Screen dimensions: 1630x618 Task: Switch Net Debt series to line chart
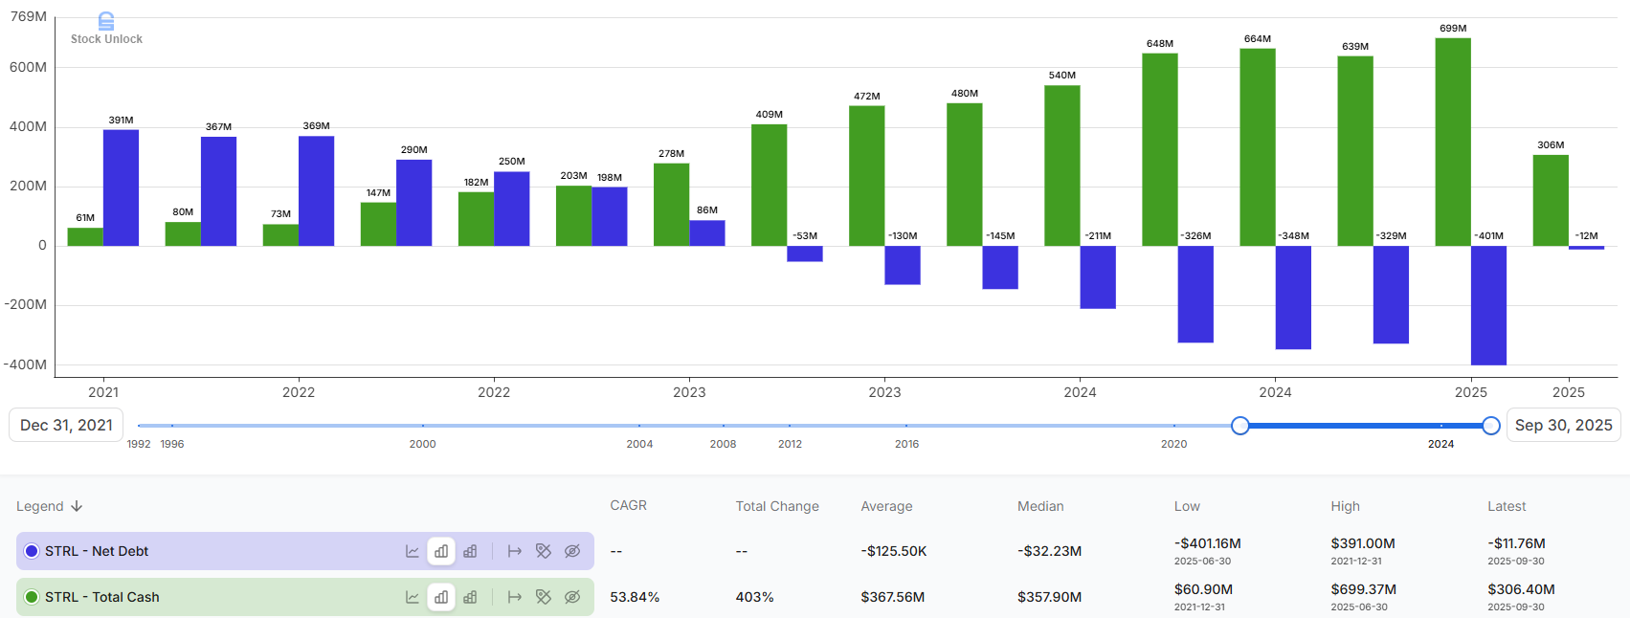click(x=413, y=551)
